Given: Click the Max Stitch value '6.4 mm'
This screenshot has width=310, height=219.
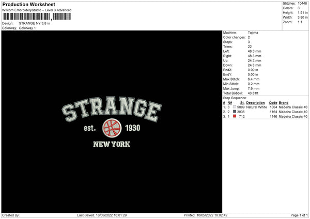Looking at the screenshot, I should (x=254, y=79).
